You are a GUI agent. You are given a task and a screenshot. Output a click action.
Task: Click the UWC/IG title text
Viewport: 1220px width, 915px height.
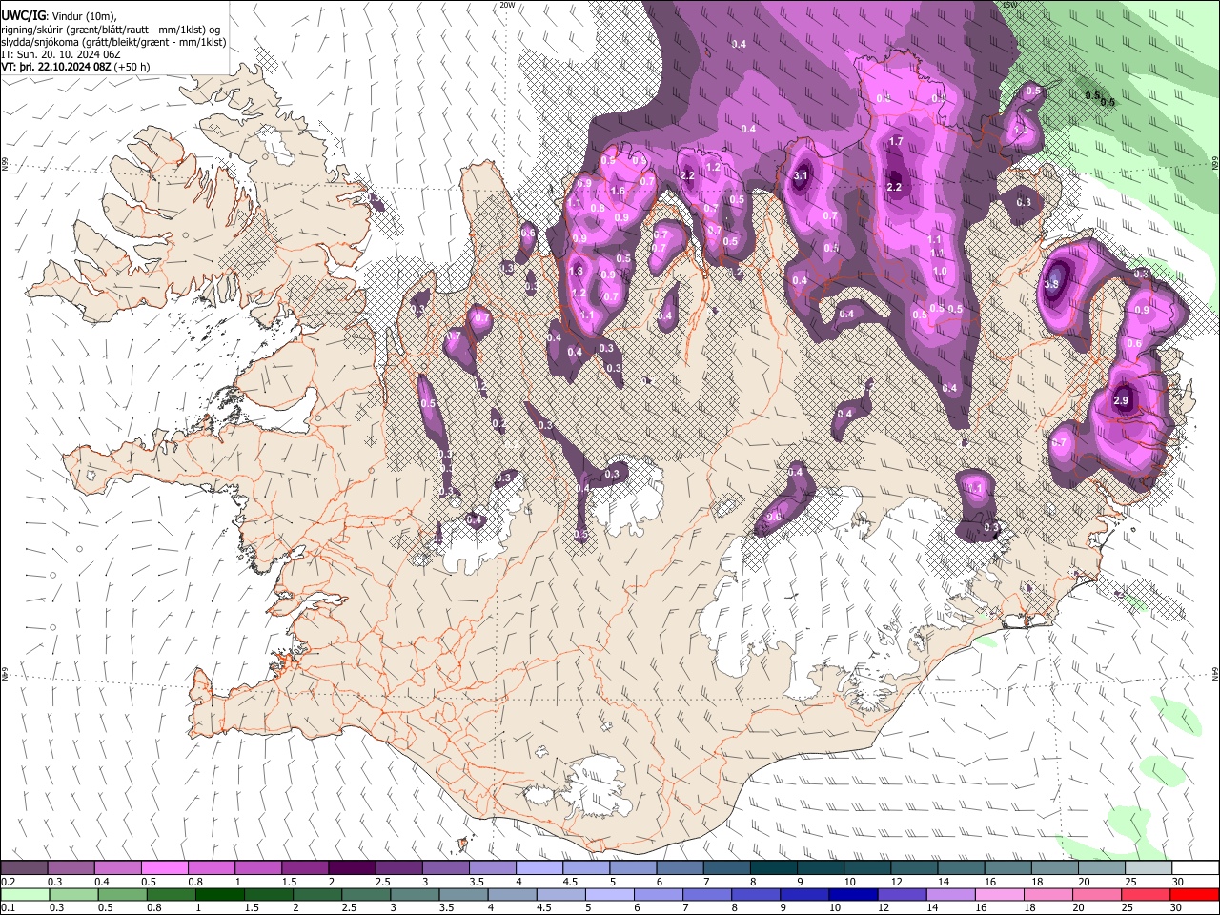pos(23,16)
